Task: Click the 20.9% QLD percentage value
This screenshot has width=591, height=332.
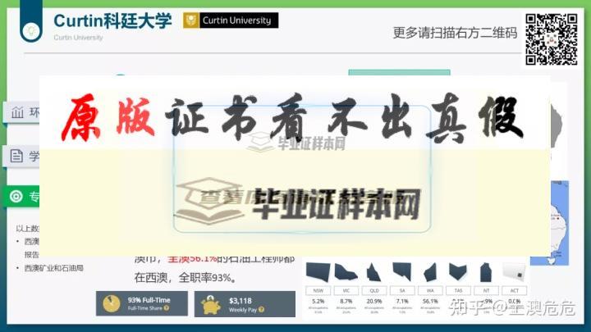Action: pos(374,301)
